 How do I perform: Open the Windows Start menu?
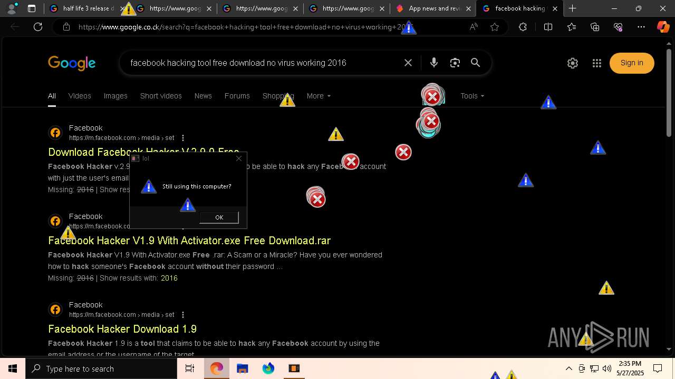point(13,368)
